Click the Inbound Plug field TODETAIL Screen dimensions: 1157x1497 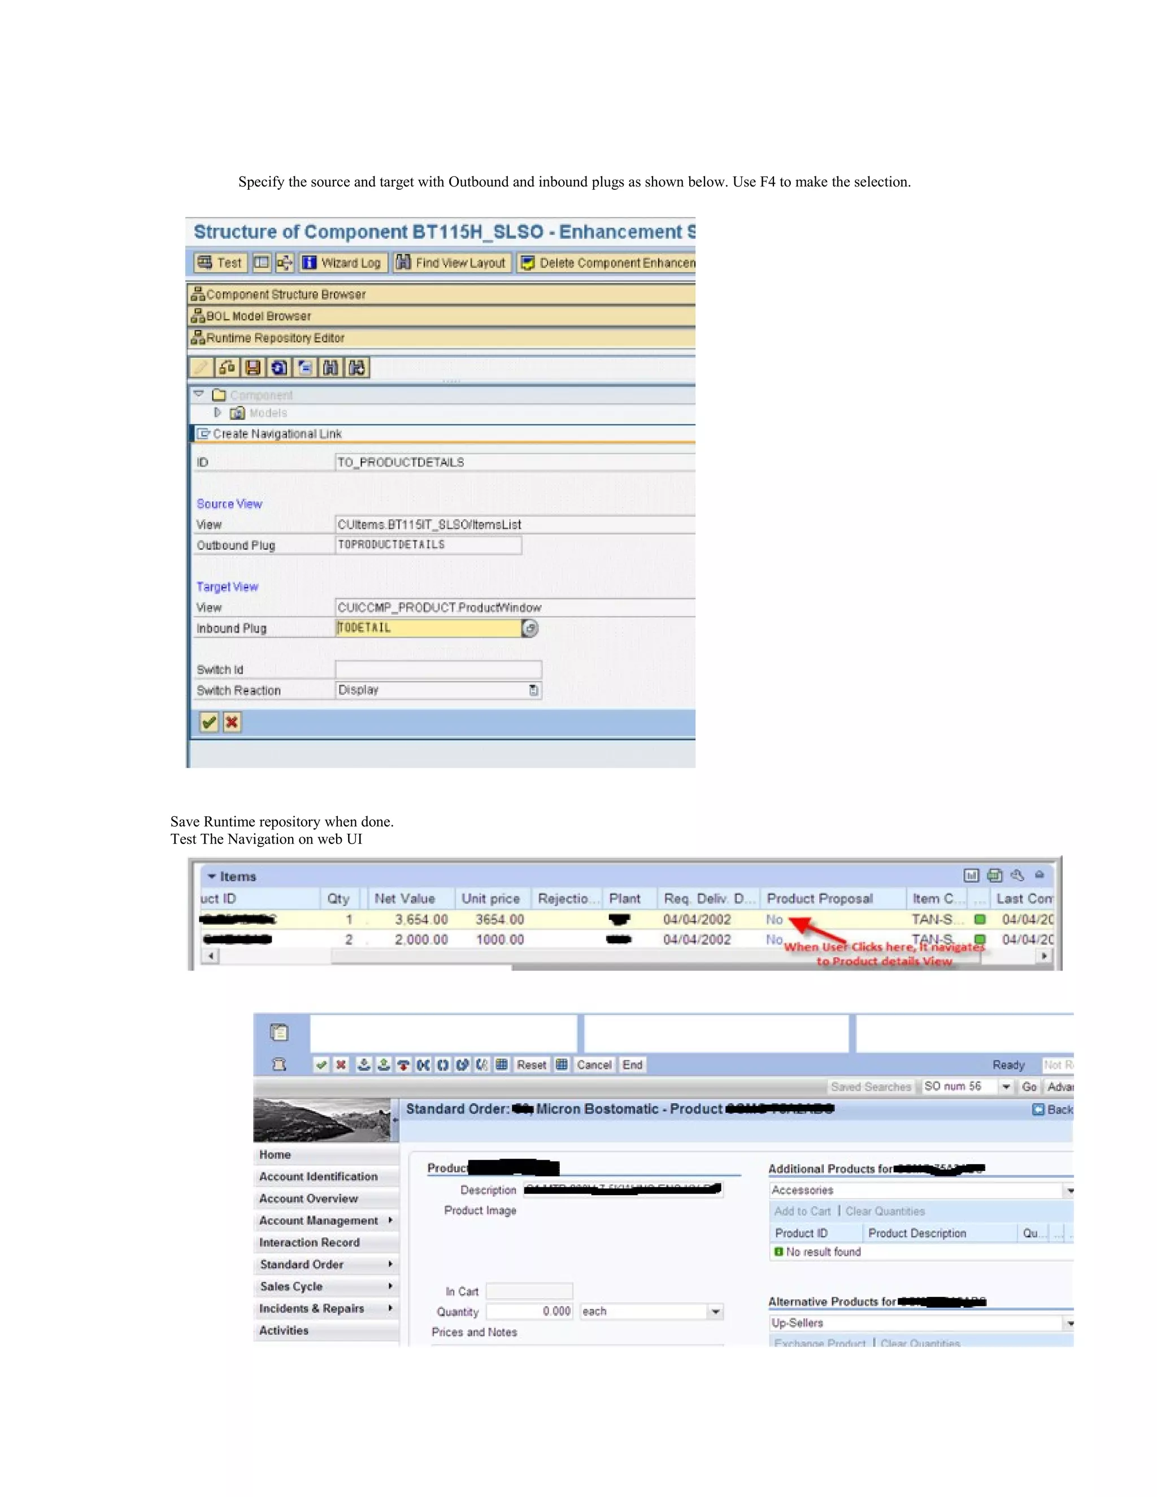click(428, 628)
